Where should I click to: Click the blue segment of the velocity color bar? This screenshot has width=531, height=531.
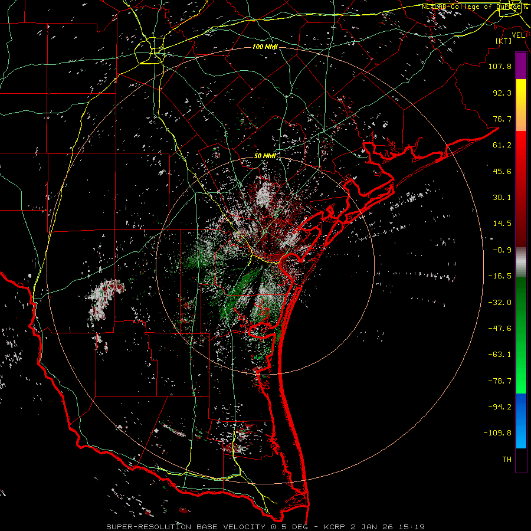coord(521,421)
